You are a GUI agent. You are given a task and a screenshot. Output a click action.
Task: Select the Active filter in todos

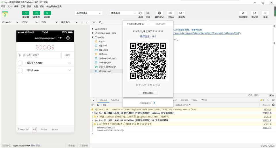pyautogui.click(x=44, y=130)
